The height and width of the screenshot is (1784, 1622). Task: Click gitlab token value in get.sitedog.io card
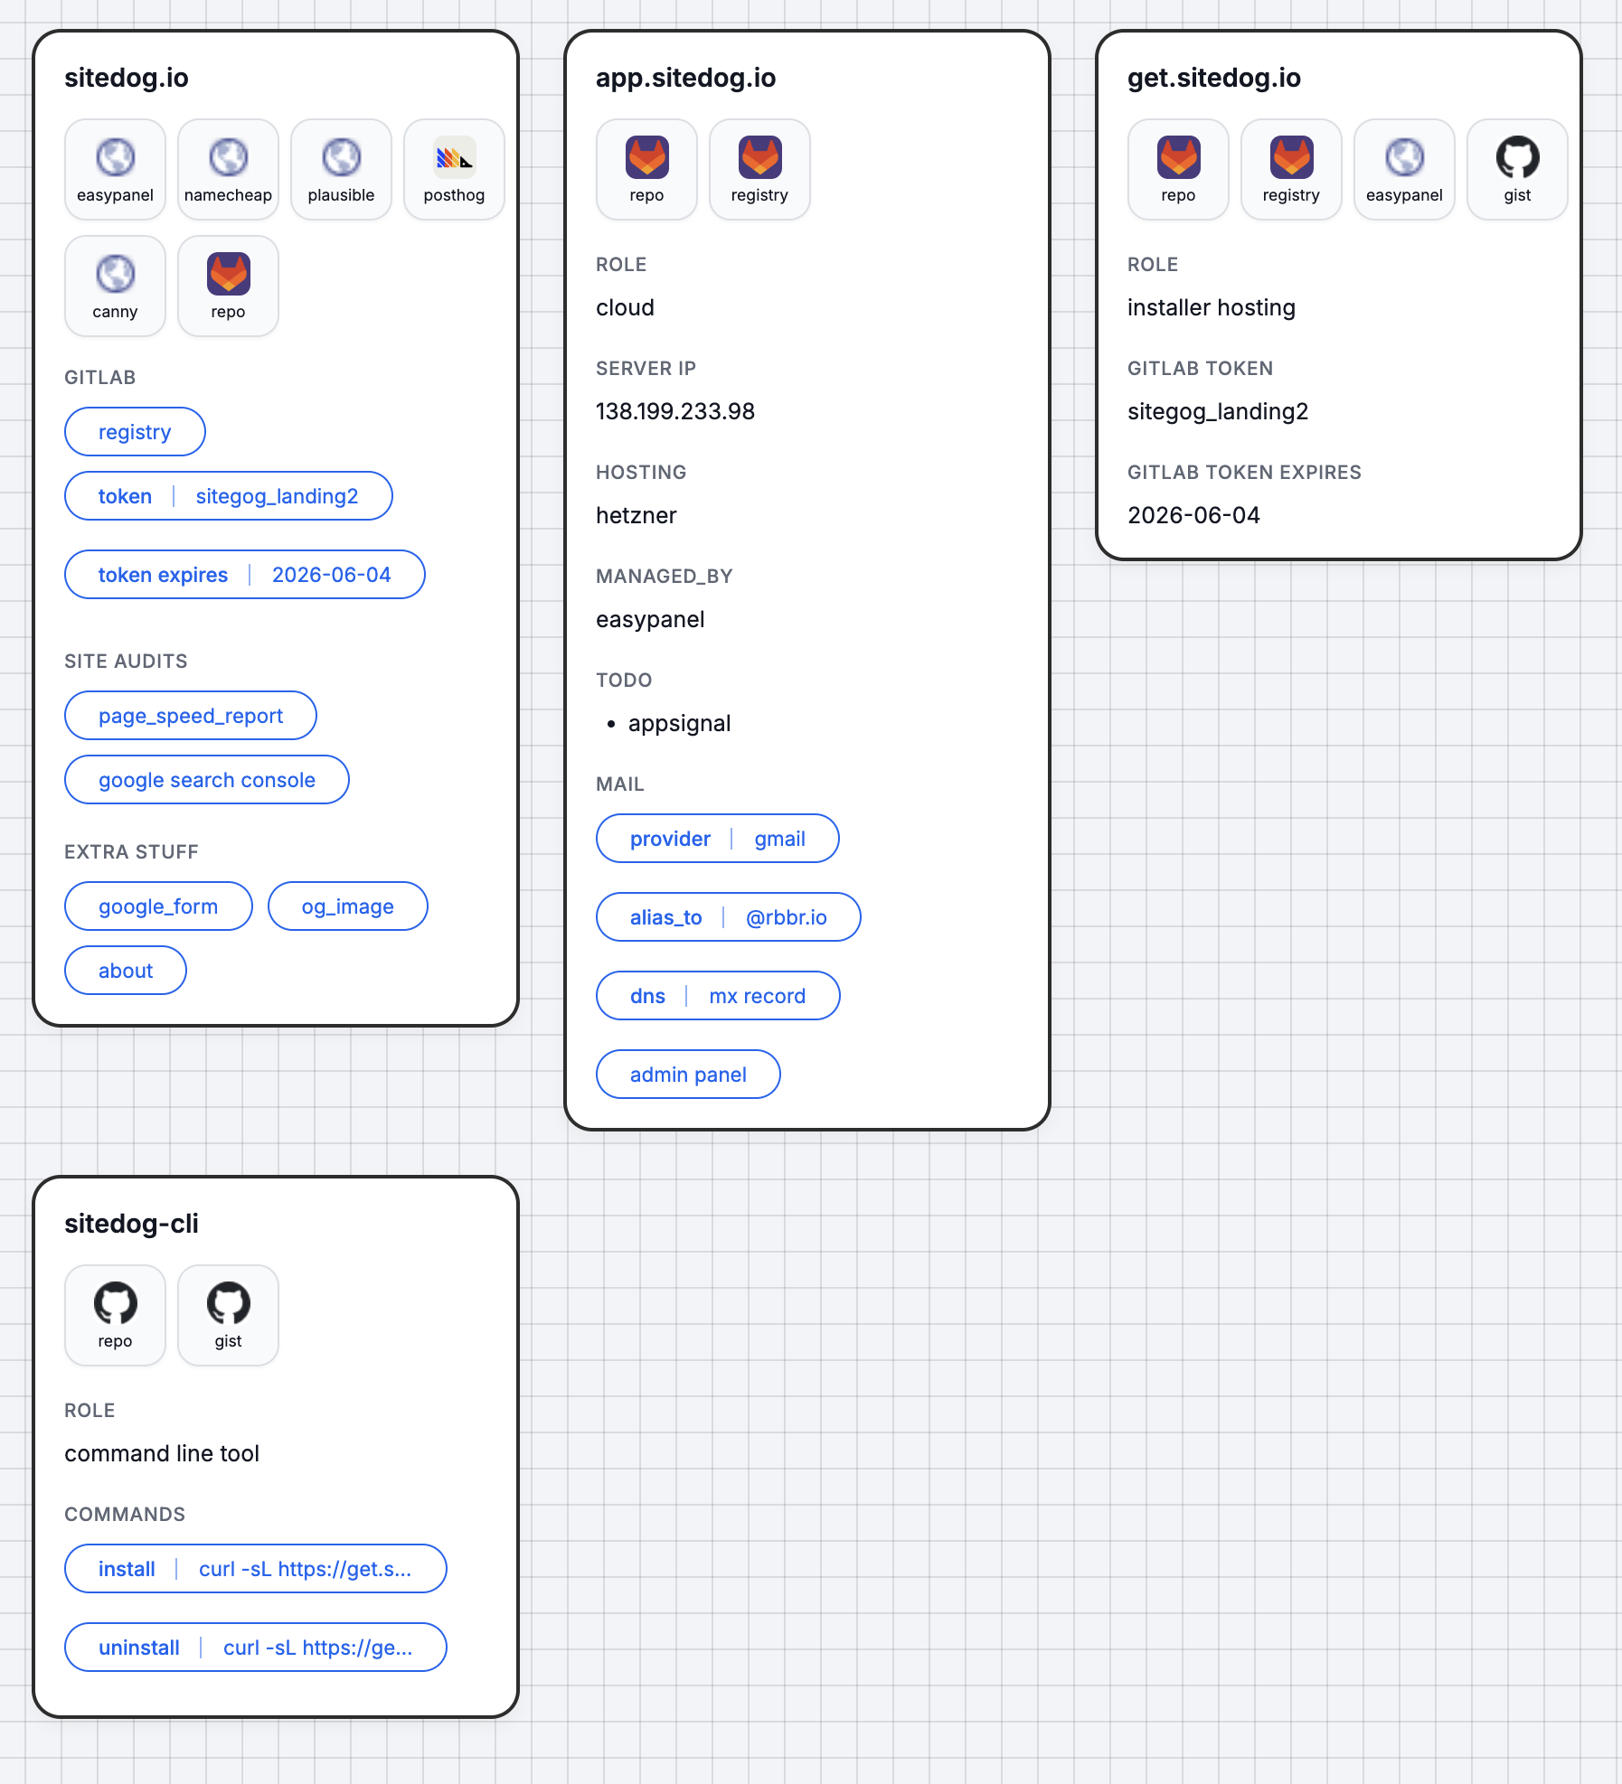(x=1218, y=411)
